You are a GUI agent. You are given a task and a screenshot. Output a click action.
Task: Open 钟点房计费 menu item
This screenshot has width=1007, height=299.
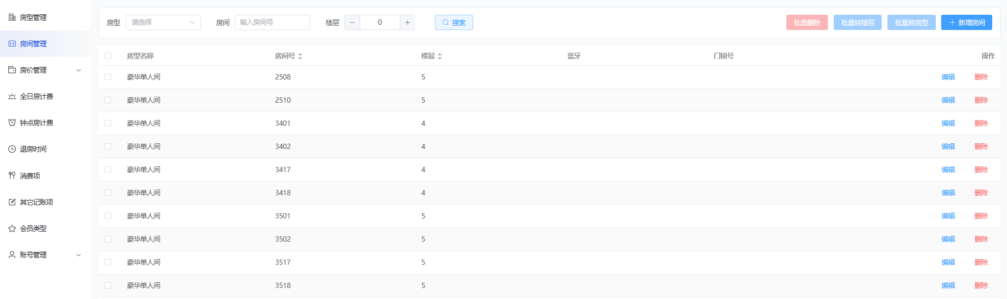pos(45,123)
